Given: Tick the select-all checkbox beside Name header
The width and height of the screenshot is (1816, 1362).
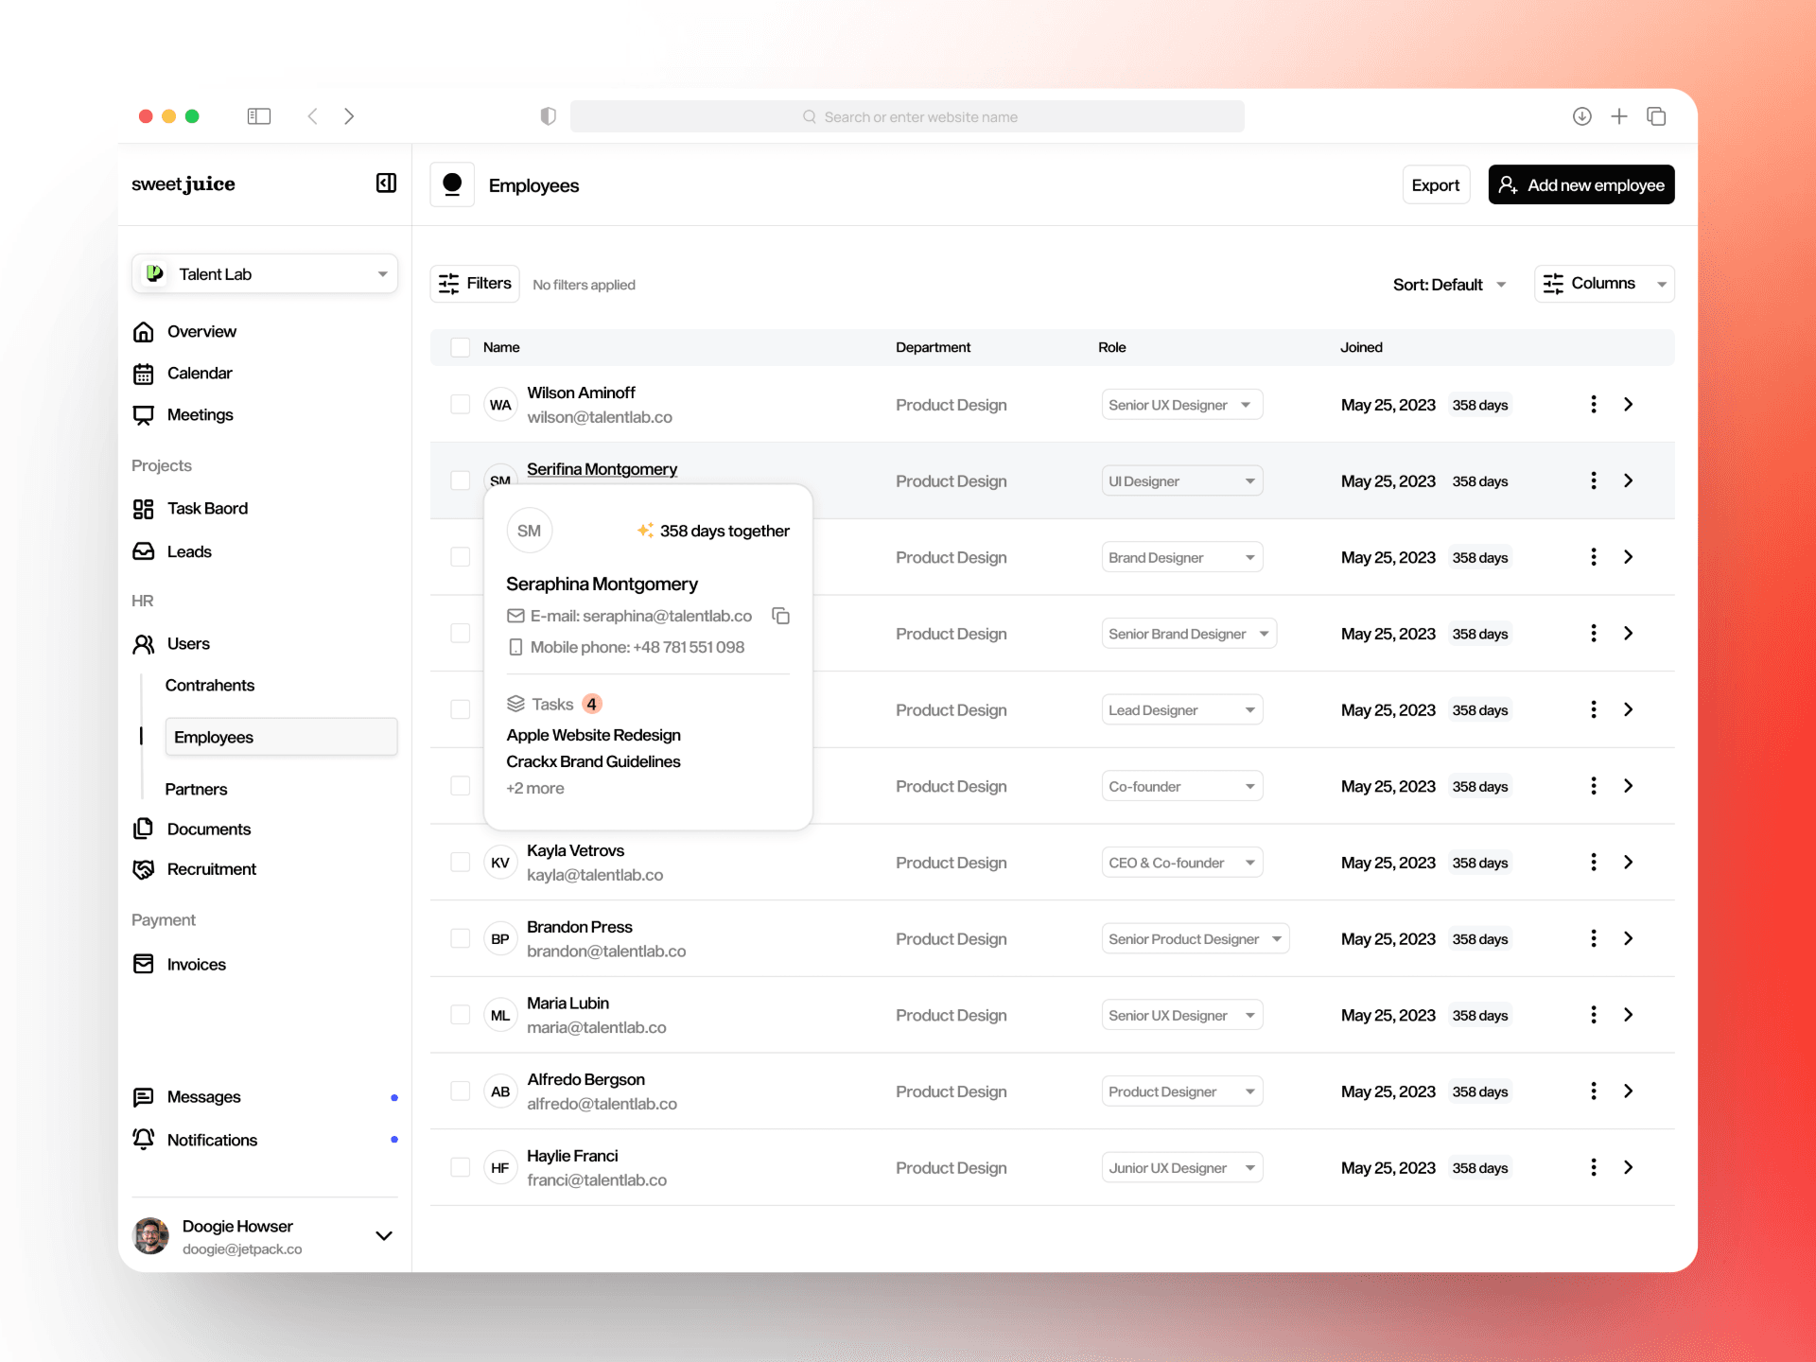Looking at the screenshot, I should tap(461, 347).
